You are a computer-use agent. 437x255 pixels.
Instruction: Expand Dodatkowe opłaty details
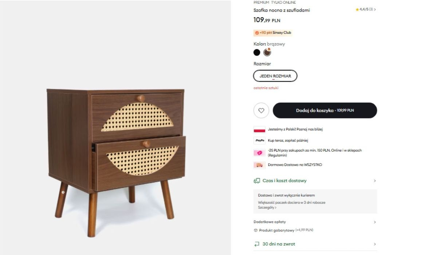[x=315, y=222]
